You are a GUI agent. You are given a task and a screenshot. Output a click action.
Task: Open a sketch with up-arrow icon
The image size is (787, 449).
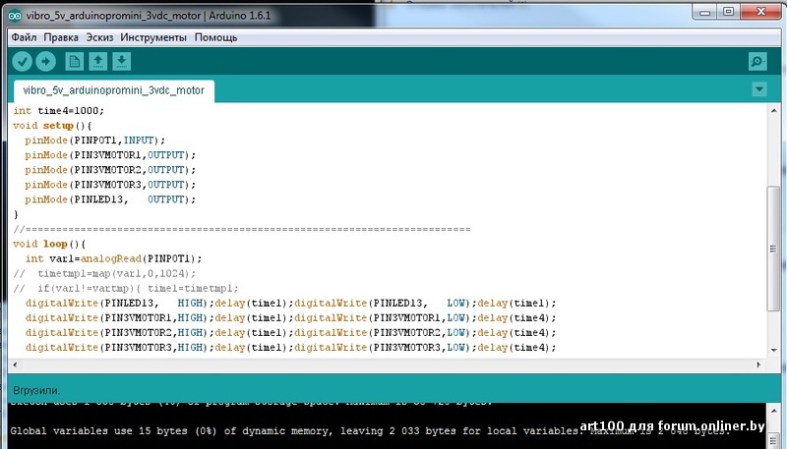click(97, 62)
